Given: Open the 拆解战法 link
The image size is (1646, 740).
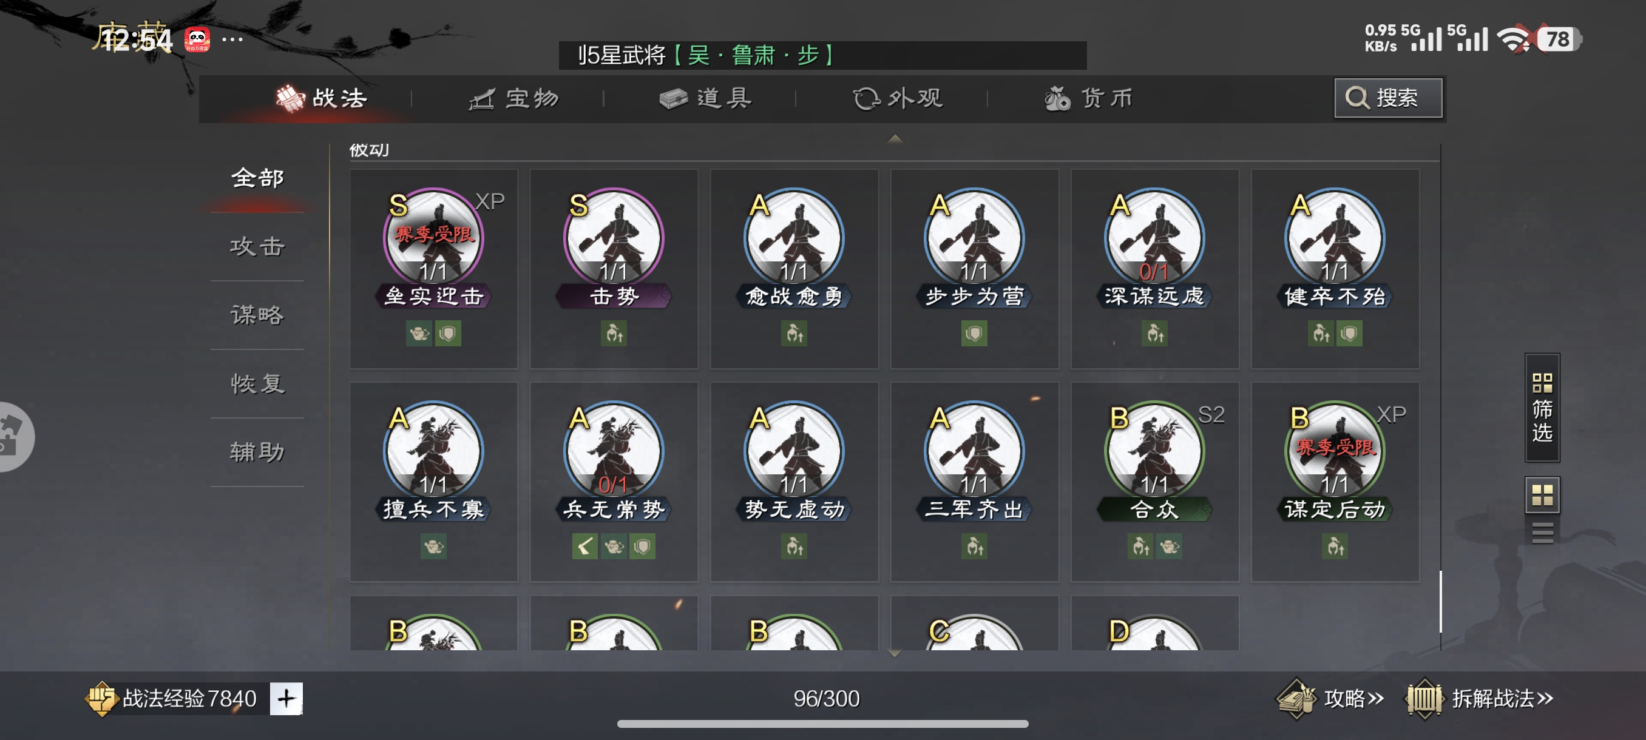Looking at the screenshot, I should (x=1480, y=699).
